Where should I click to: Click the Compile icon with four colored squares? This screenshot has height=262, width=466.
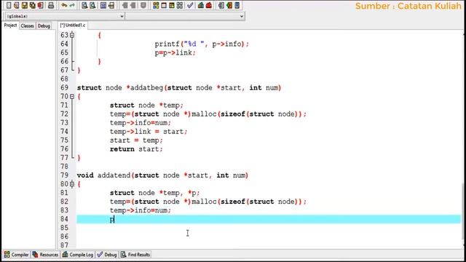click(x=156, y=5)
